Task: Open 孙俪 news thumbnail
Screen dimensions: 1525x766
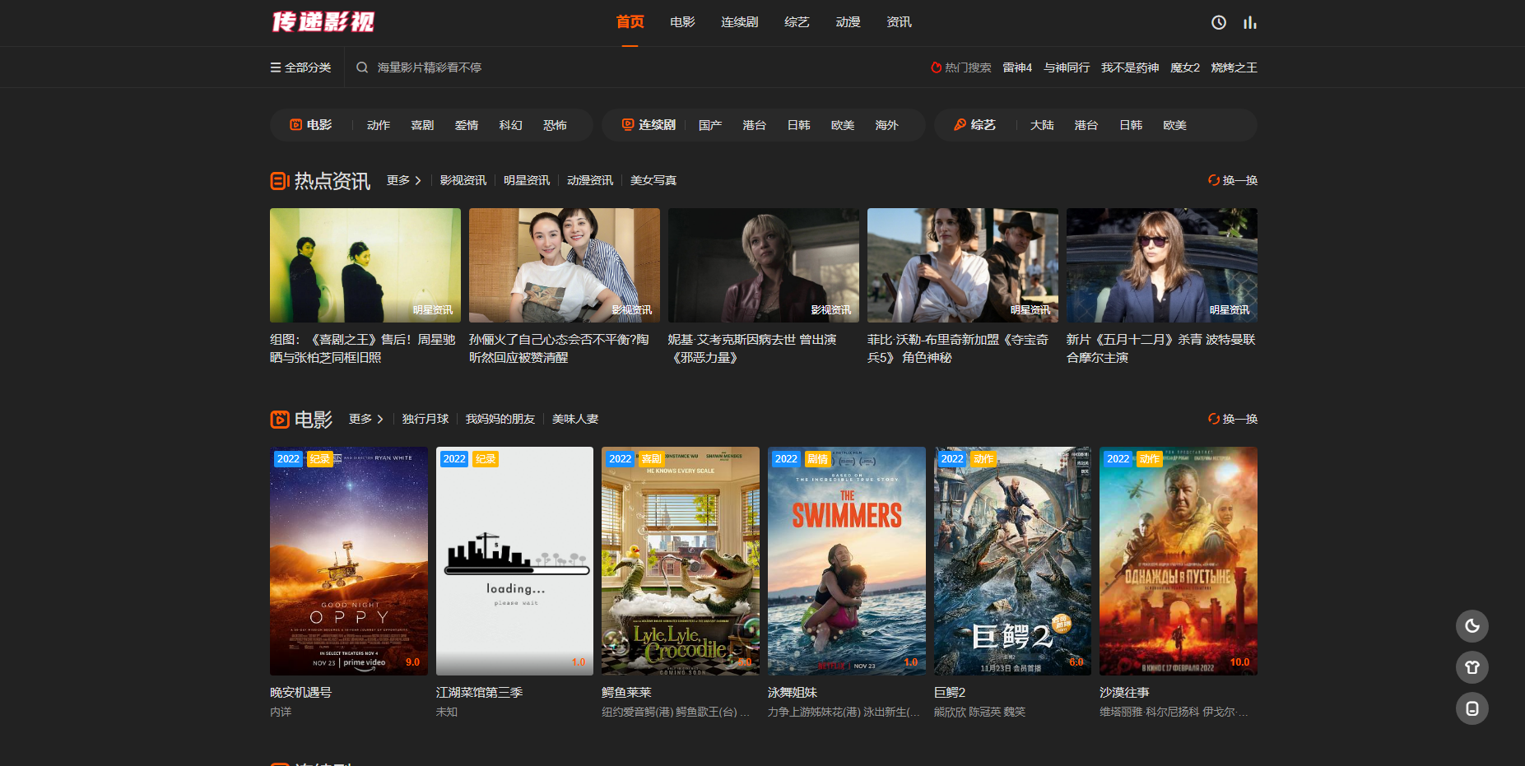Action: tap(565, 265)
